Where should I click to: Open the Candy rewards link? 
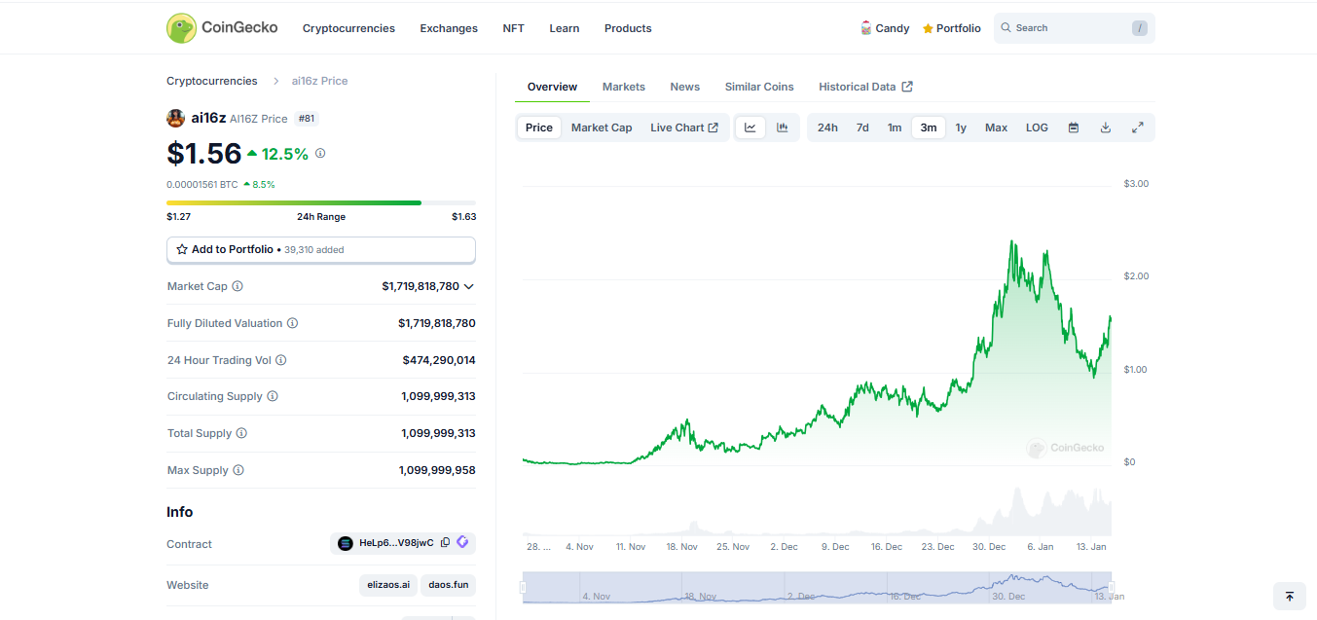coord(885,28)
